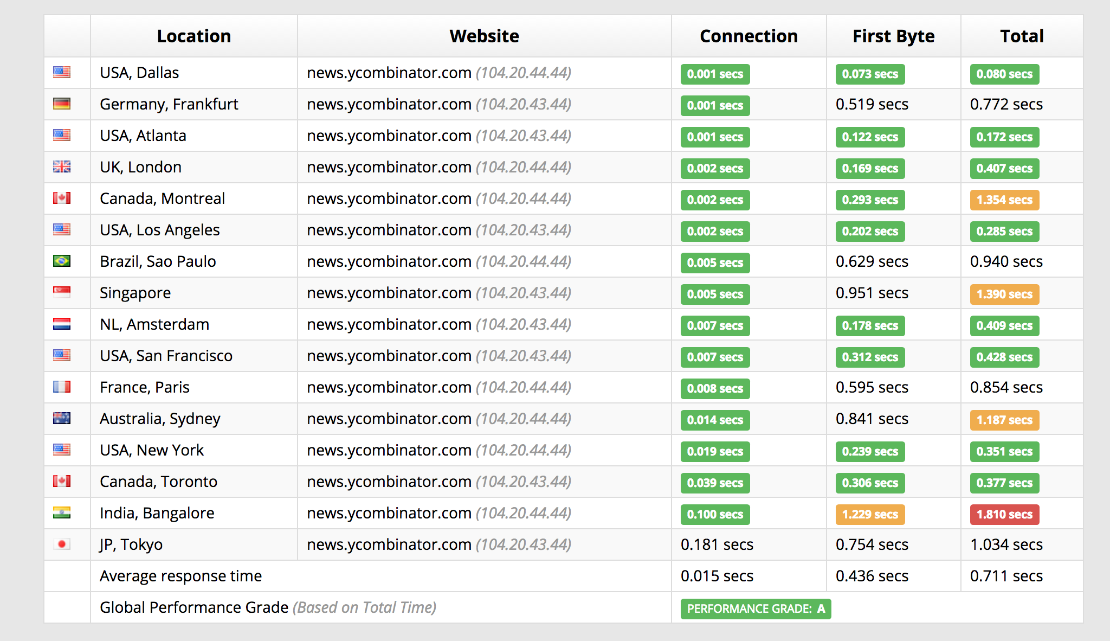The image size is (1110, 641).
Task: Click the Brazil flag for Sao Paulo
Action: [x=62, y=261]
